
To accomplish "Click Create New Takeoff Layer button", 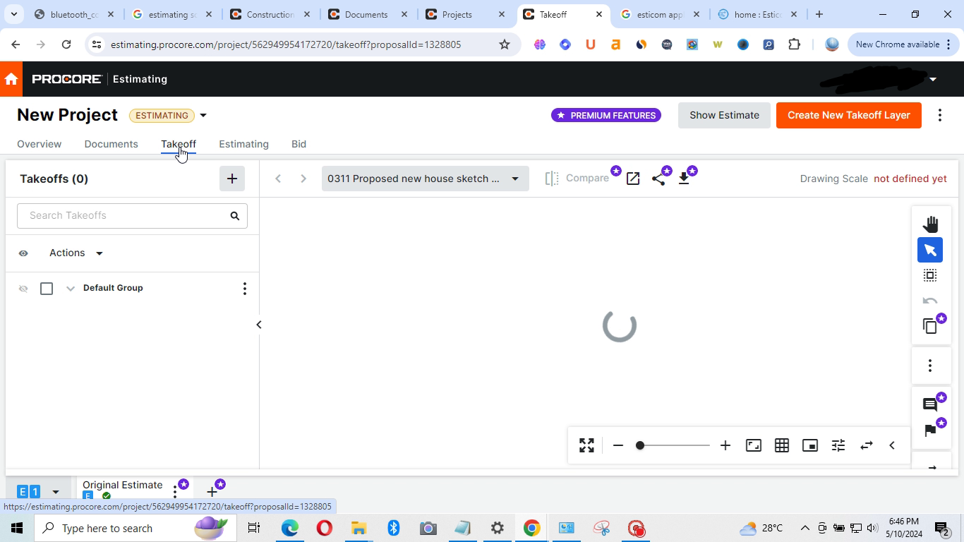I will [x=848, y=115].
